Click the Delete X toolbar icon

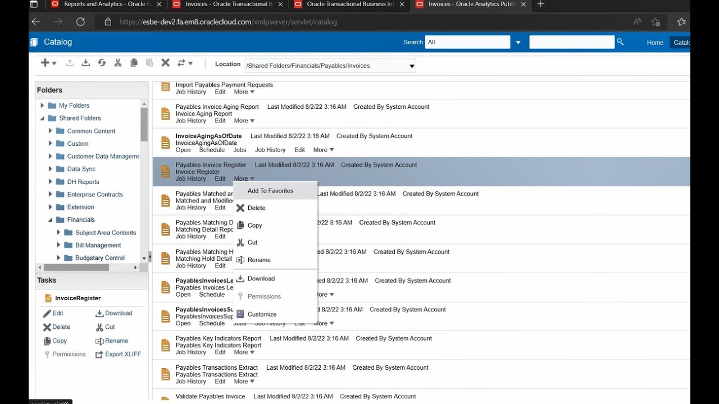[x=165, y=63]
